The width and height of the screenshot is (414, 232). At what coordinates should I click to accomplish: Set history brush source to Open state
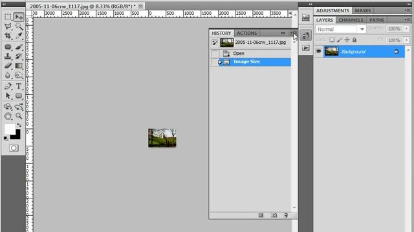point(215,53)
